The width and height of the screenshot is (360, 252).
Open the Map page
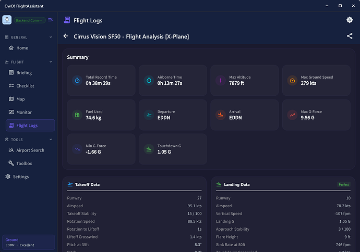click(30, 99)
